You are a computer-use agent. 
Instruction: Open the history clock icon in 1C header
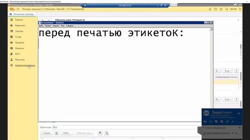[x=216, y=9]
